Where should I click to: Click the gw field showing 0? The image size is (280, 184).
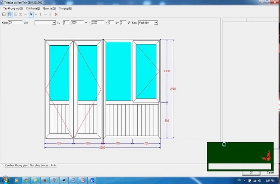(111, 22)
